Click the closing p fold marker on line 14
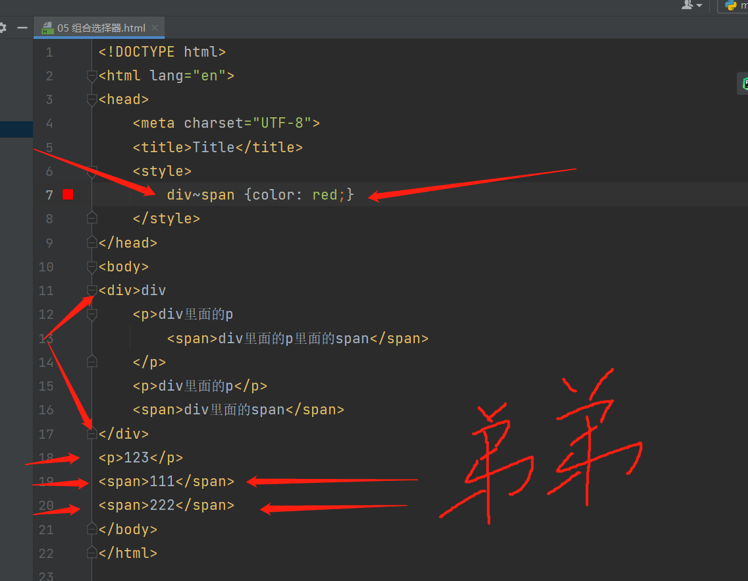This screenshot has width=748, height=581. point(92,362)
